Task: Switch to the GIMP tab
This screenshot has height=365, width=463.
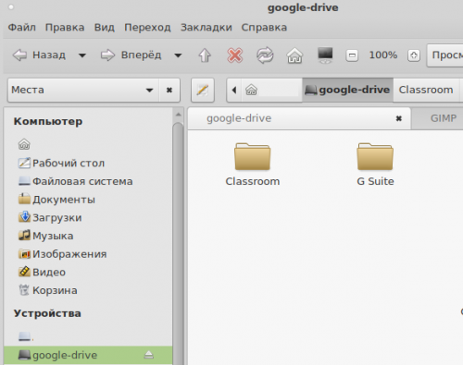Action: point(444,118)
